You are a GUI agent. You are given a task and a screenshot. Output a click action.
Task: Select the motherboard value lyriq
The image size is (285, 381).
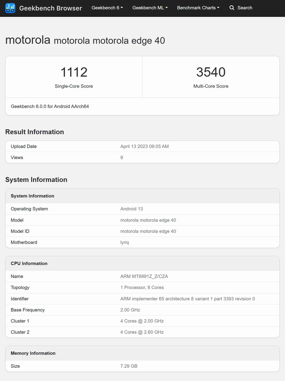[125, 243]
